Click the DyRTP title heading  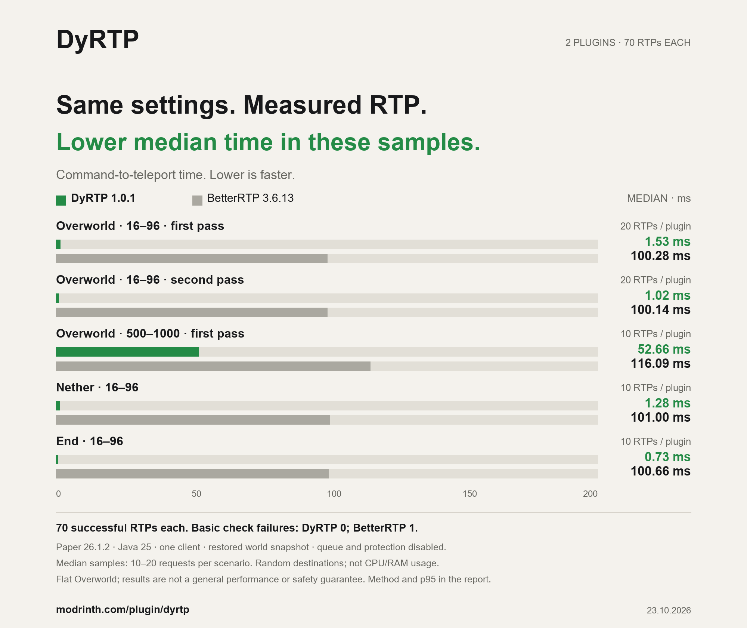[97, 40]
